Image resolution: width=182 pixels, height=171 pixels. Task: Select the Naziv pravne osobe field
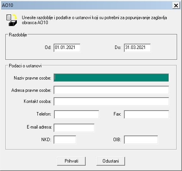click(x=111, y=78)
